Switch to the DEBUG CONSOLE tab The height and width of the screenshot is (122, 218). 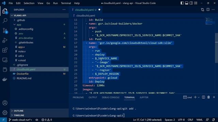coord(111,97)
